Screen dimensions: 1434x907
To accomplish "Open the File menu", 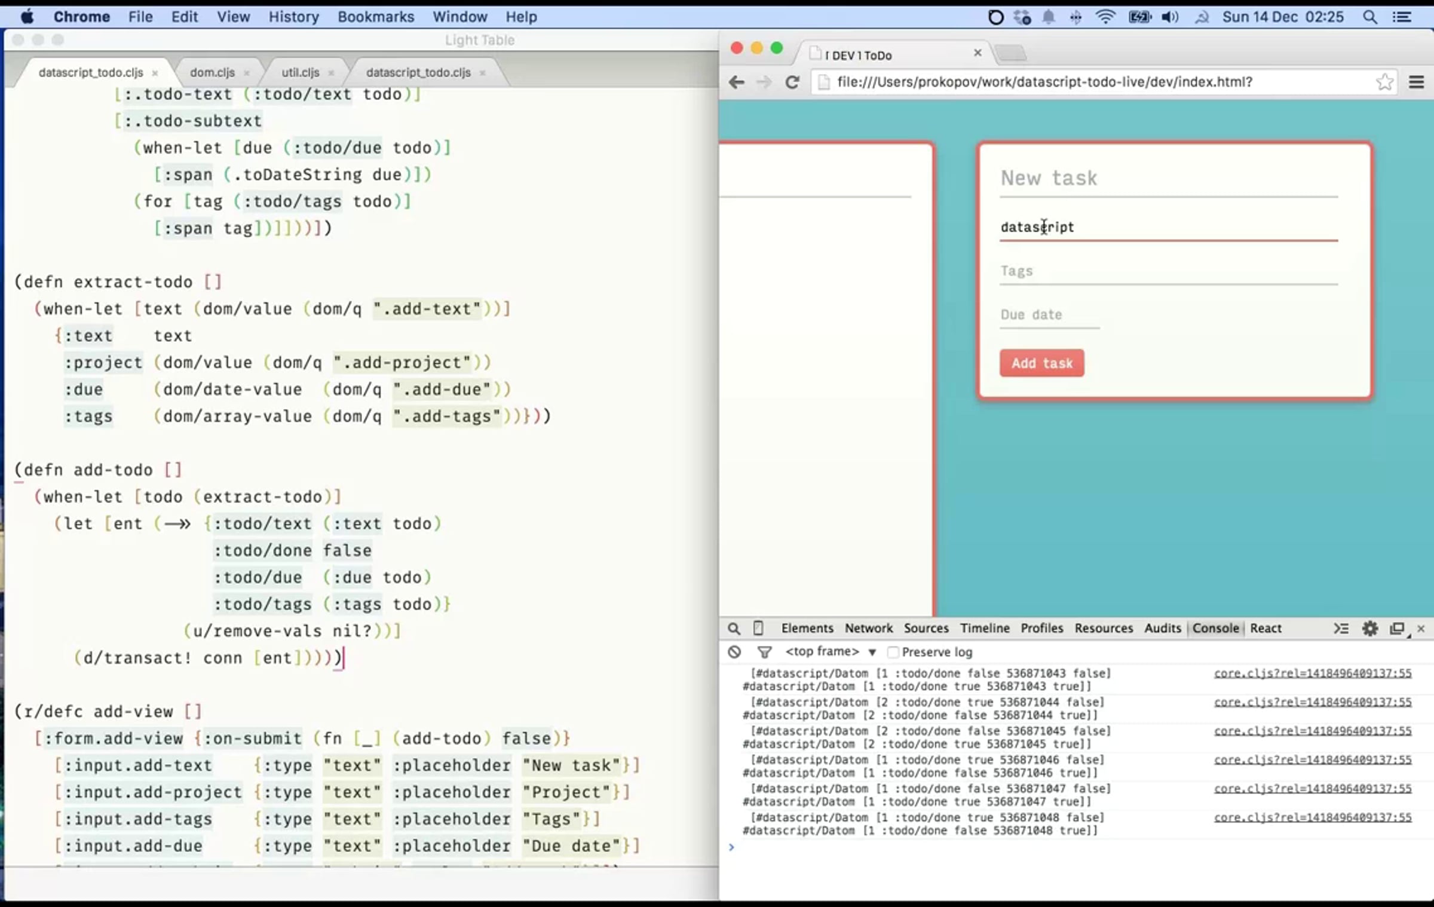I will 140,17.
